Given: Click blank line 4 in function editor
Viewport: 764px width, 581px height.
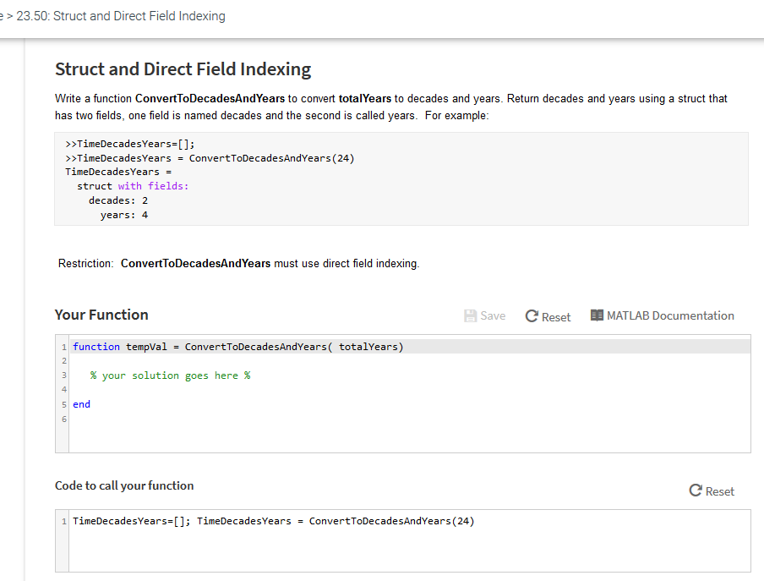Looking at the screenshot, I should [254, 390].
